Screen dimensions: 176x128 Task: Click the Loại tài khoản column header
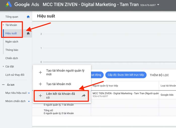pos(168,86)
